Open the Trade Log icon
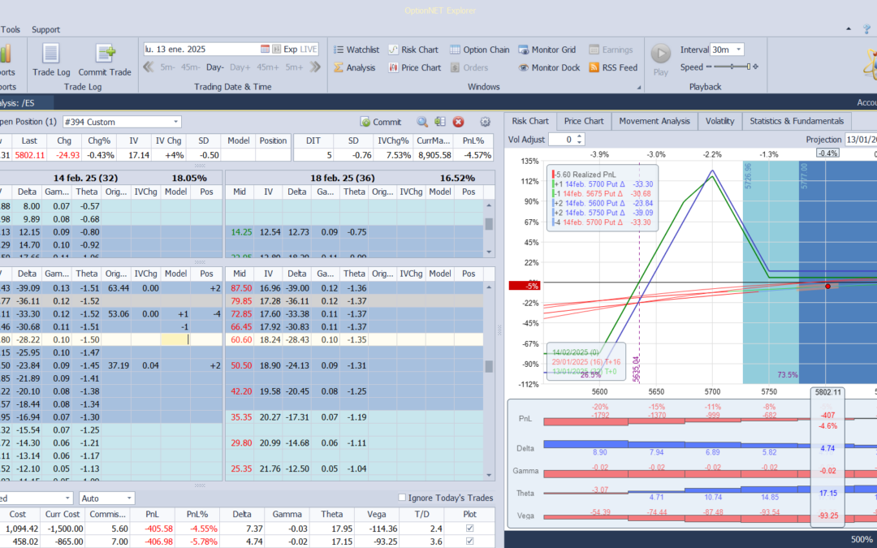Image resolution: width=877 pixels, height=548 pixels. click(50, 54)
